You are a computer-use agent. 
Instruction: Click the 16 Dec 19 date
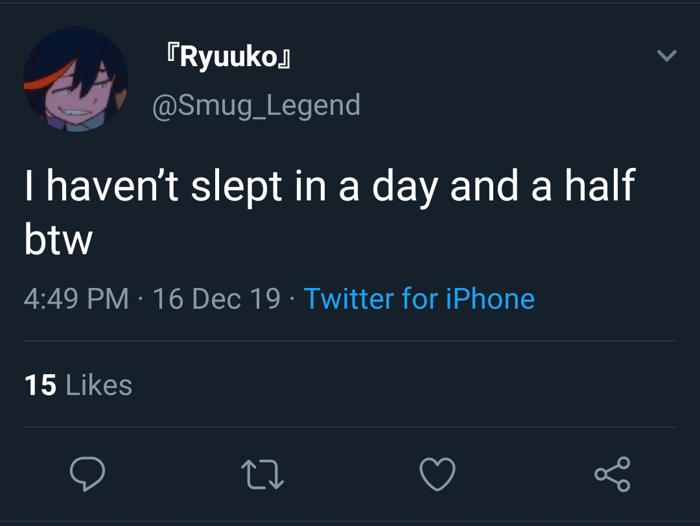click(216, 298)
